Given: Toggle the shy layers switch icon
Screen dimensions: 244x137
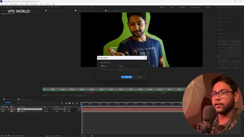Looking at the screenshot, I should coord(66,103).
